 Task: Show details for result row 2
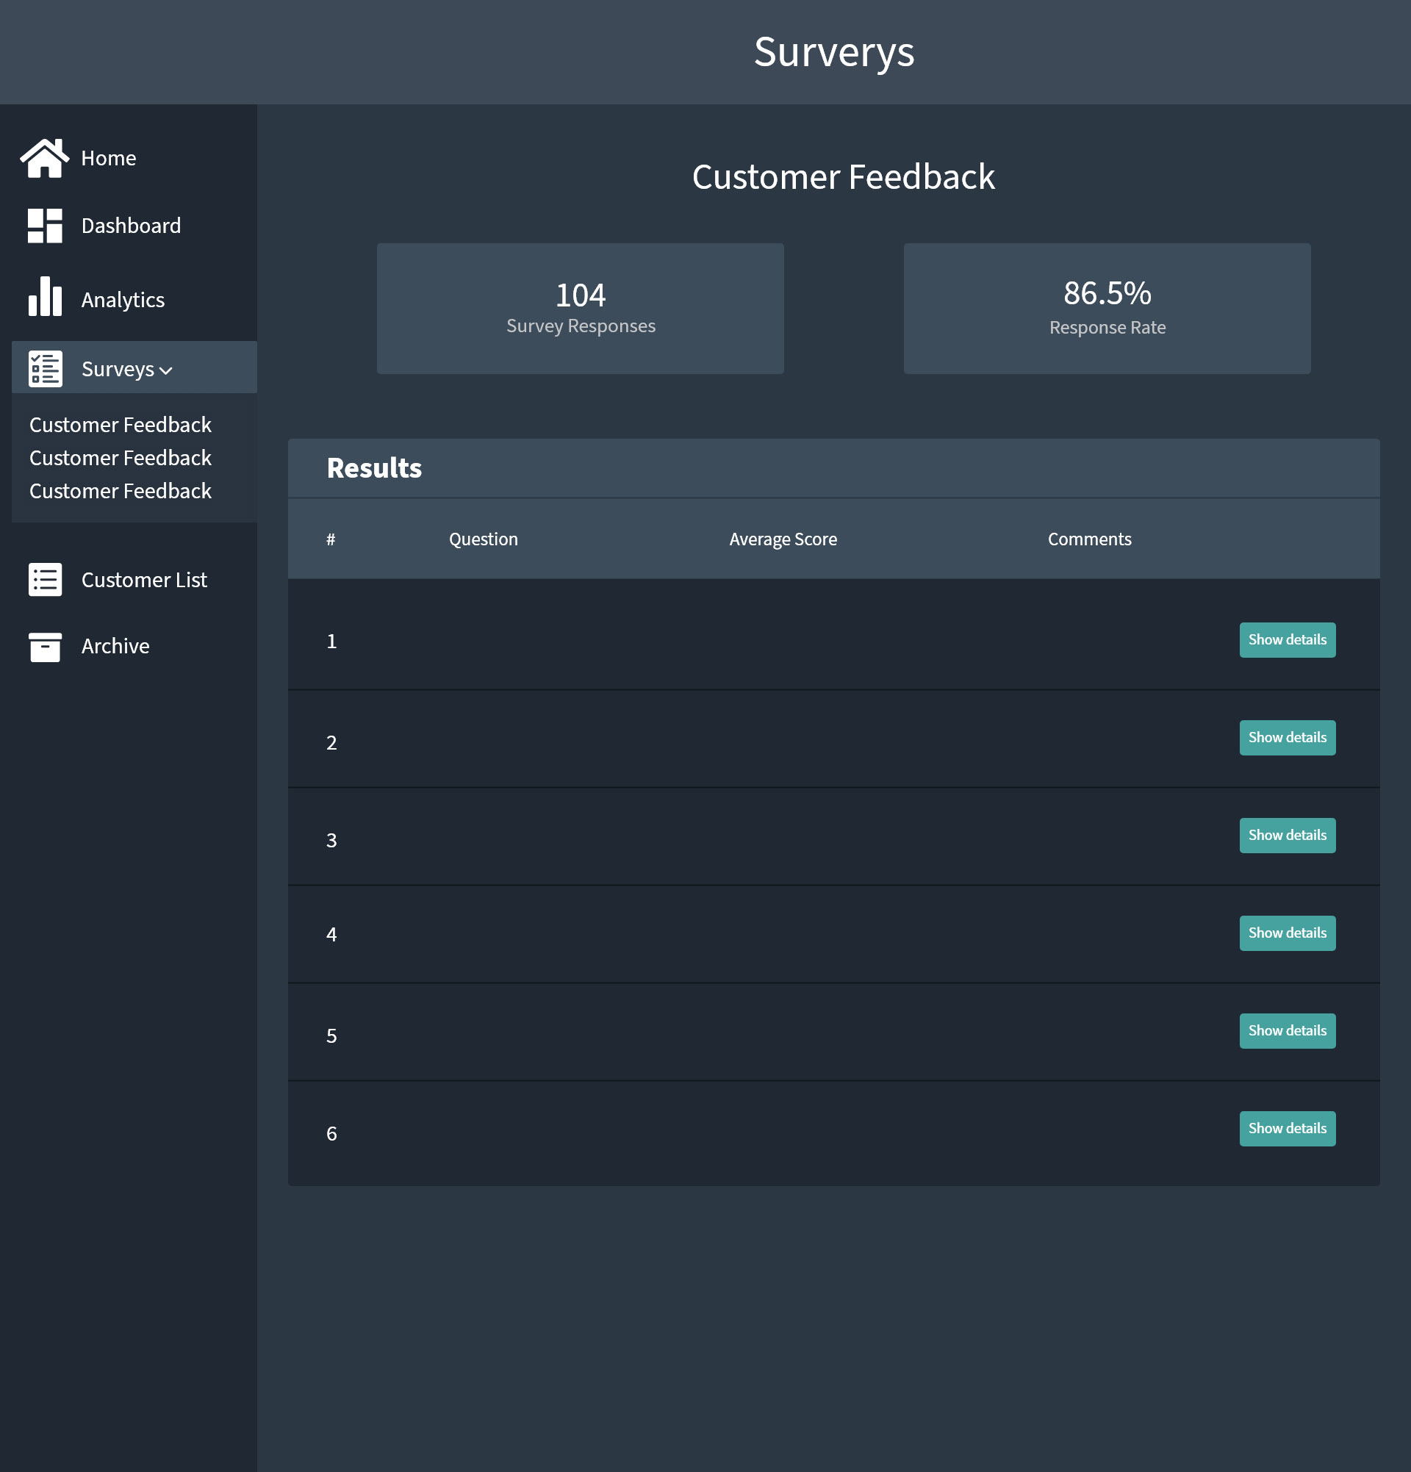click(1287, 738)
